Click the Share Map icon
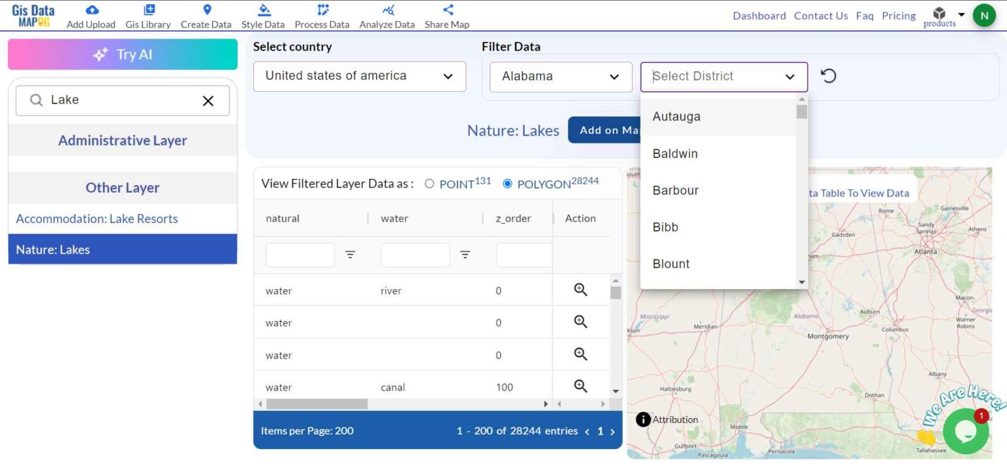Image resolution: width=1007 pixels, height=468 pixels. point(446,14)
